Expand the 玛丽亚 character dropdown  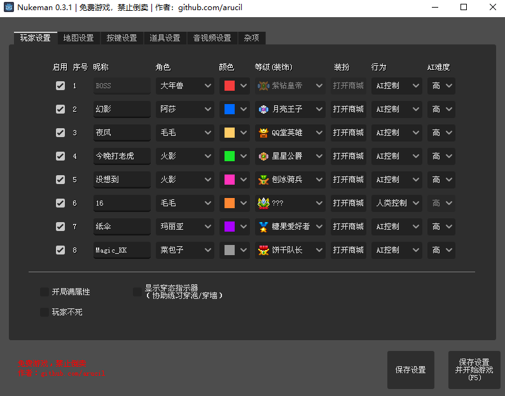click(x=185, y=227)
